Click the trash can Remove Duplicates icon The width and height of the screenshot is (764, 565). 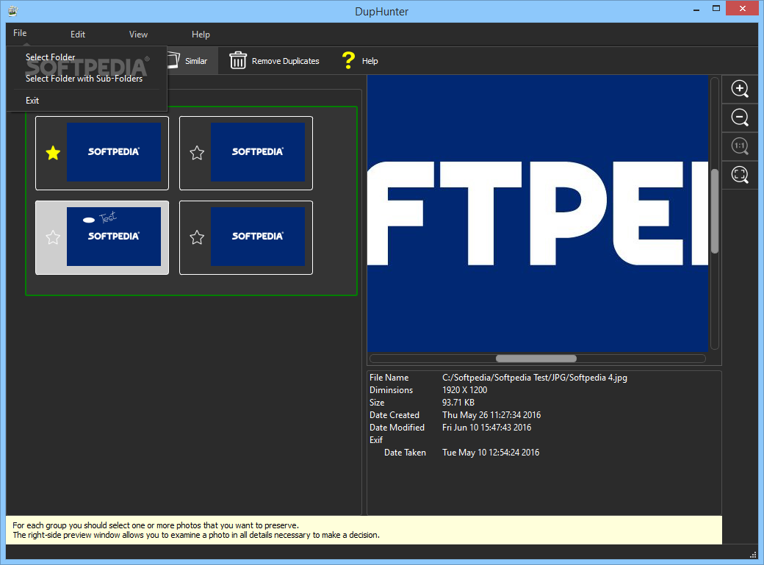[238, 60]
